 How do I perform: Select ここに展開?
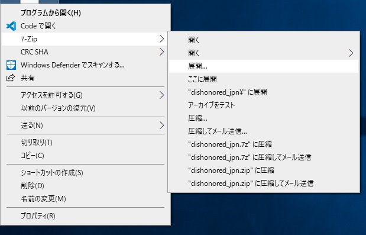tap(264, 79)
